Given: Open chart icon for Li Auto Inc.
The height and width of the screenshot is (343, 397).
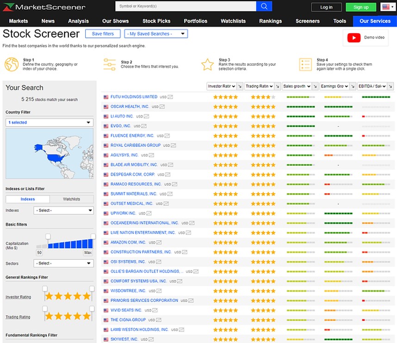Looking at the screenshot, I should (146, 116).
